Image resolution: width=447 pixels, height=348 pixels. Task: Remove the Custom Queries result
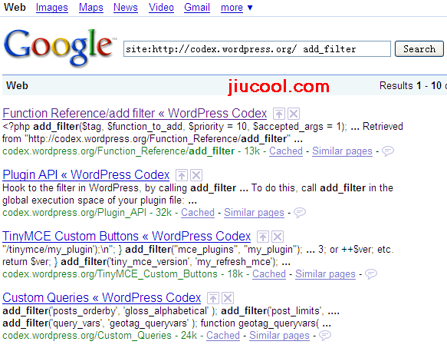click(228, 298)
